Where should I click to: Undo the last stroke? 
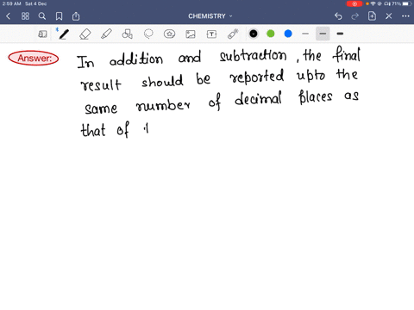(x=338, y=16)
